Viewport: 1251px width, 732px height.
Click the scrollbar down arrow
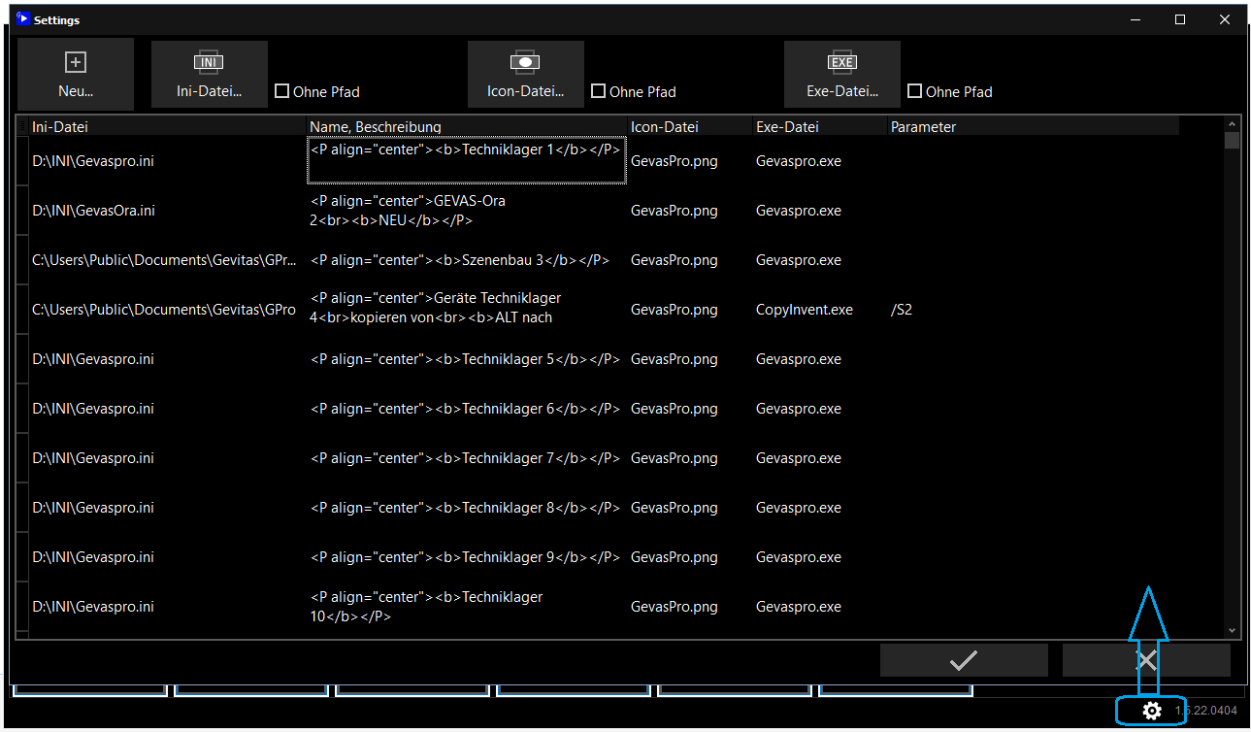click(x=1233, y=630)
